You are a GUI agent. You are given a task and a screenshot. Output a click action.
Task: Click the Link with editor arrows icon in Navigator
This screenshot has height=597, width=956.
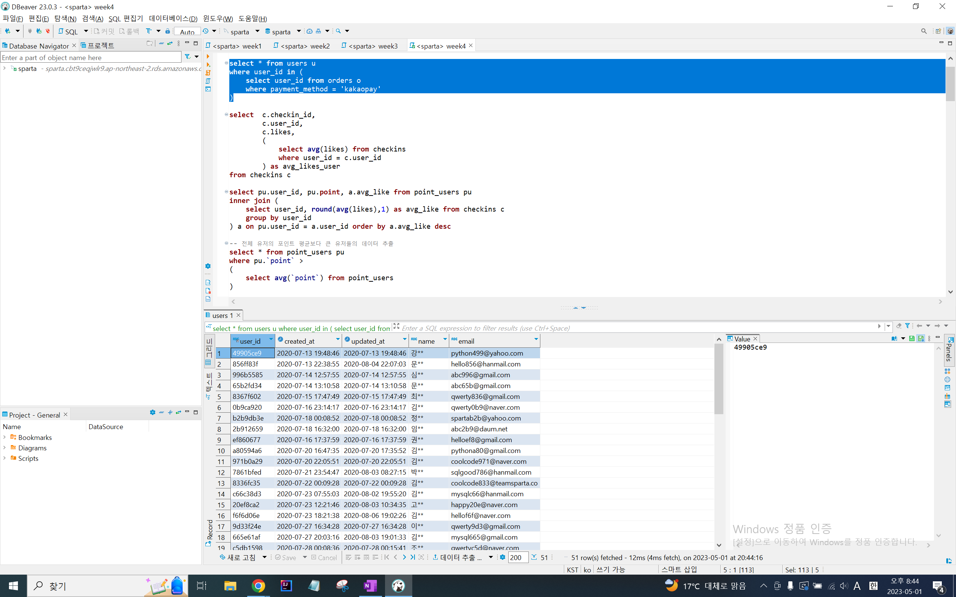click(x=170, y=44)
